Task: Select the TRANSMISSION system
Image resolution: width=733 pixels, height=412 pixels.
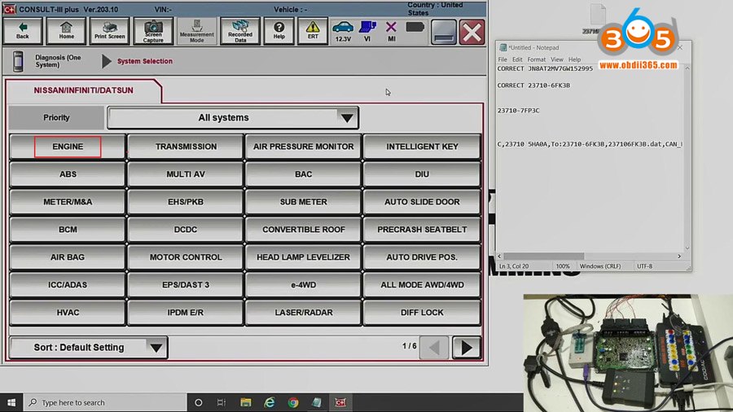Action: coord(186,147)
